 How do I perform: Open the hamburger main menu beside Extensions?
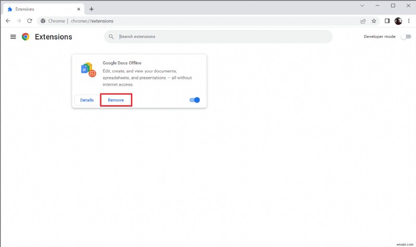tap(13, 36)
